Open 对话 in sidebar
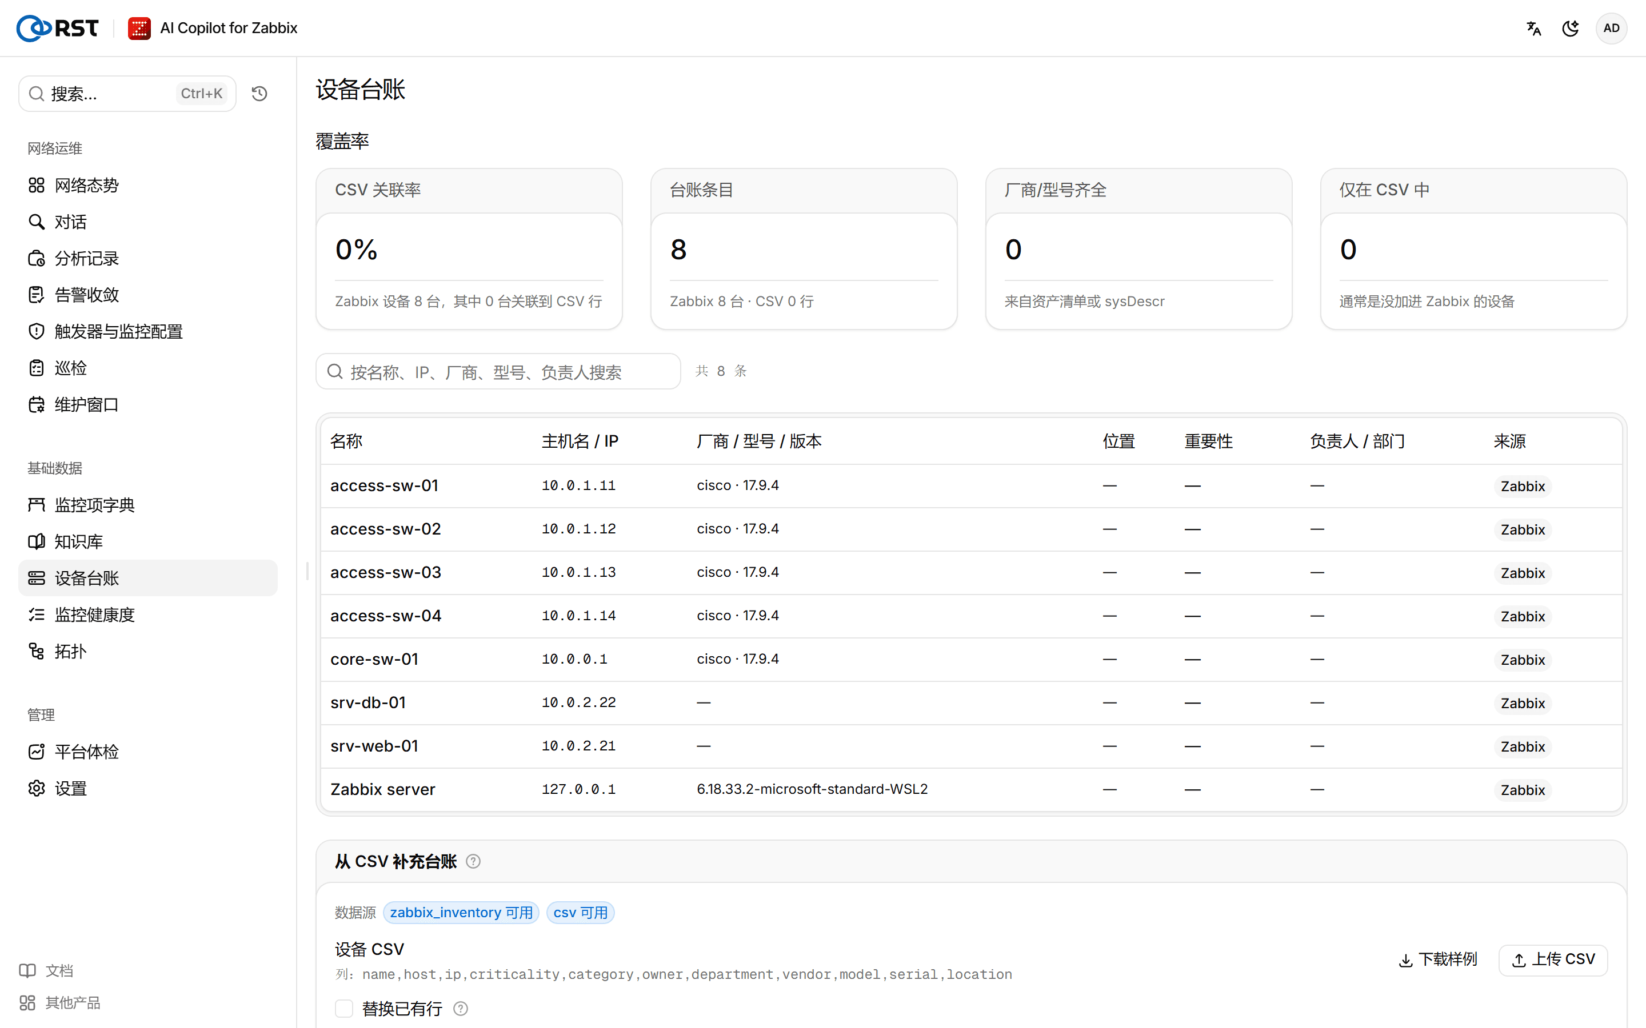The height and width of the screenshot is (1028, 1646). coord(147,222)
